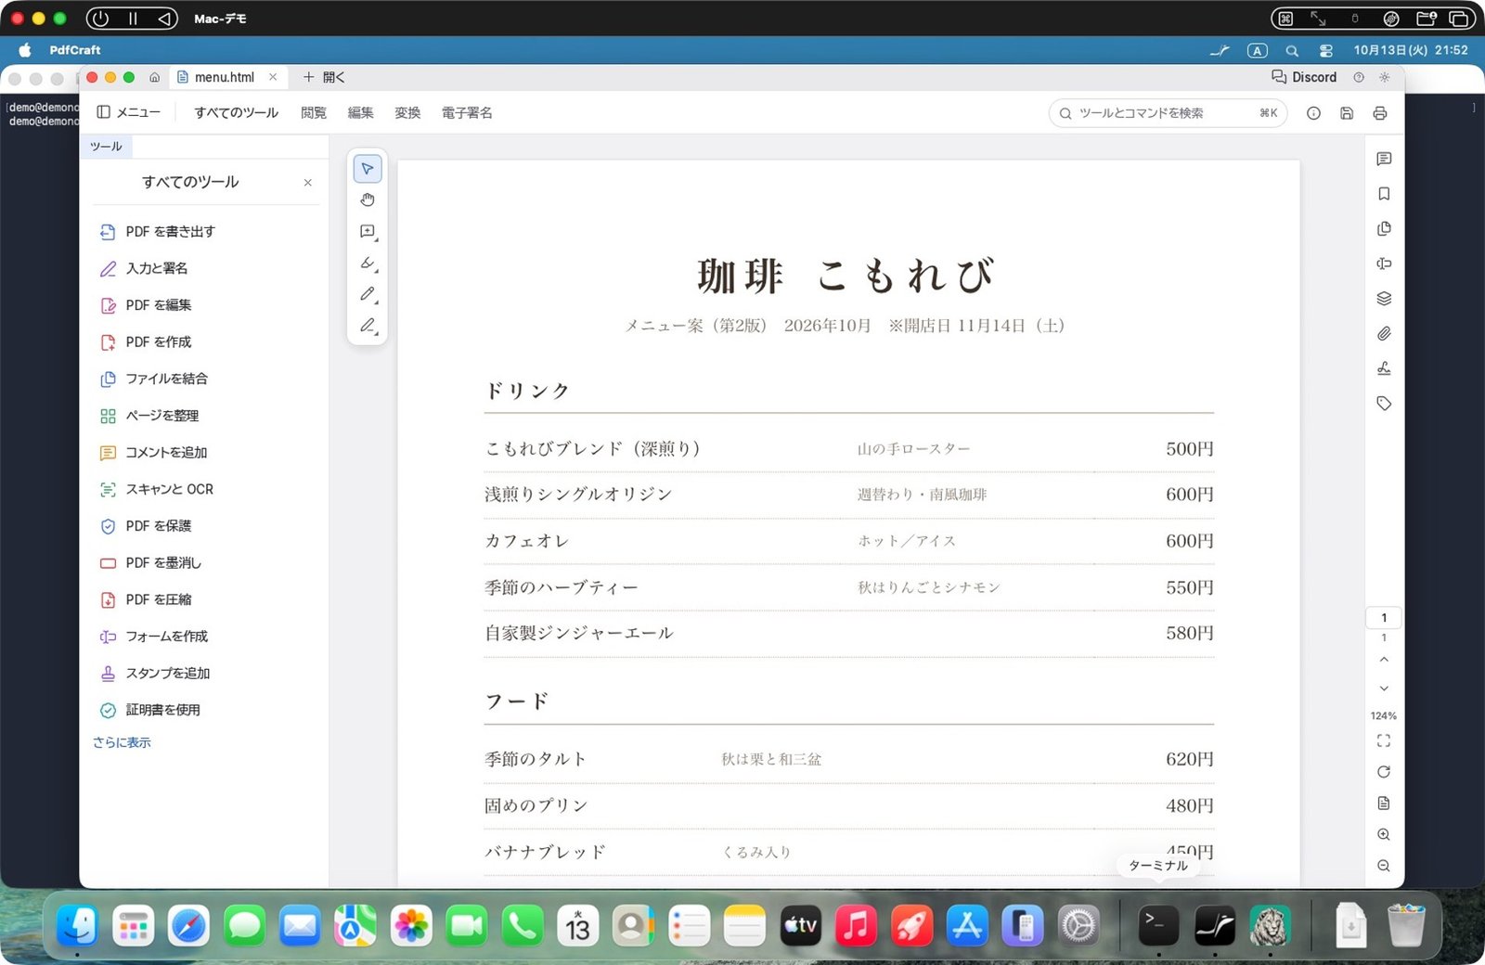Zoom in with the magnifier plus icon
Image resolution: width=1485 pixels, height=965 pixels.
tap(1384, 835)
